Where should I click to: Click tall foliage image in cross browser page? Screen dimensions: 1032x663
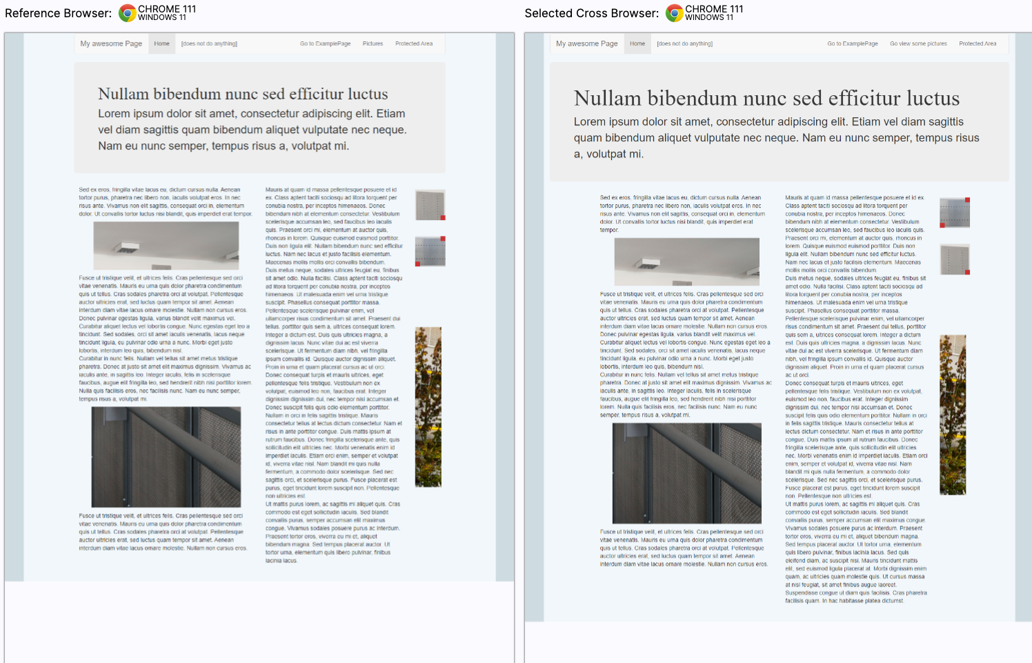coord(953,415)
